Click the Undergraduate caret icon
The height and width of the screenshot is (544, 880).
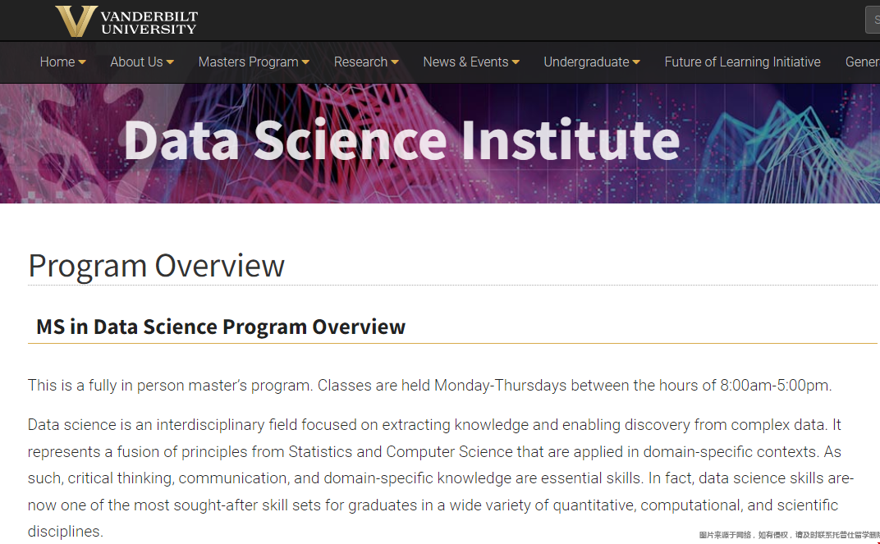point(636,62)
